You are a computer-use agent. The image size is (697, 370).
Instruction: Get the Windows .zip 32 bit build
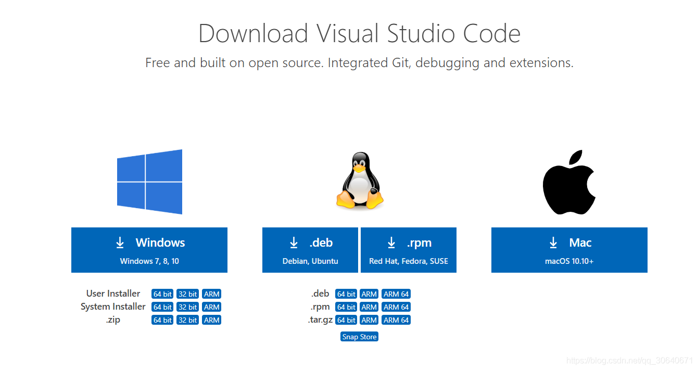click(187, 320)
